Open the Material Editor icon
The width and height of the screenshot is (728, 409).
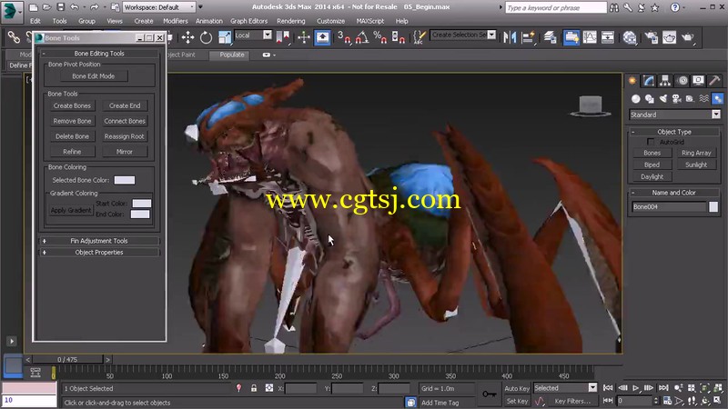pos(629,37)
